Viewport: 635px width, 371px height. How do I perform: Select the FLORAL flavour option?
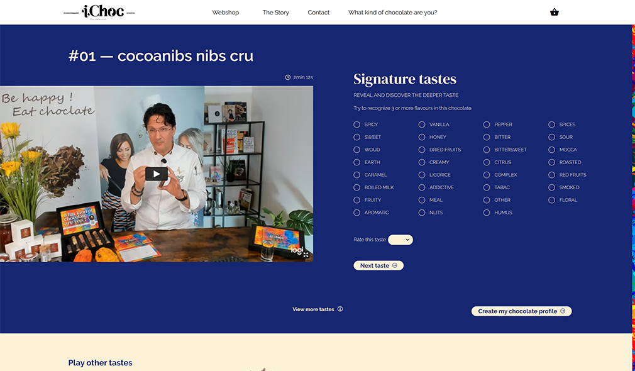[x=551, y=200]
